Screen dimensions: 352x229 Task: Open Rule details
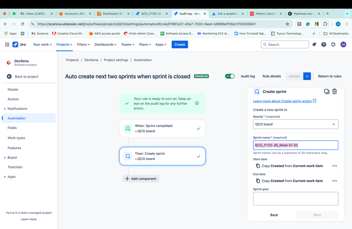point(272,76)
